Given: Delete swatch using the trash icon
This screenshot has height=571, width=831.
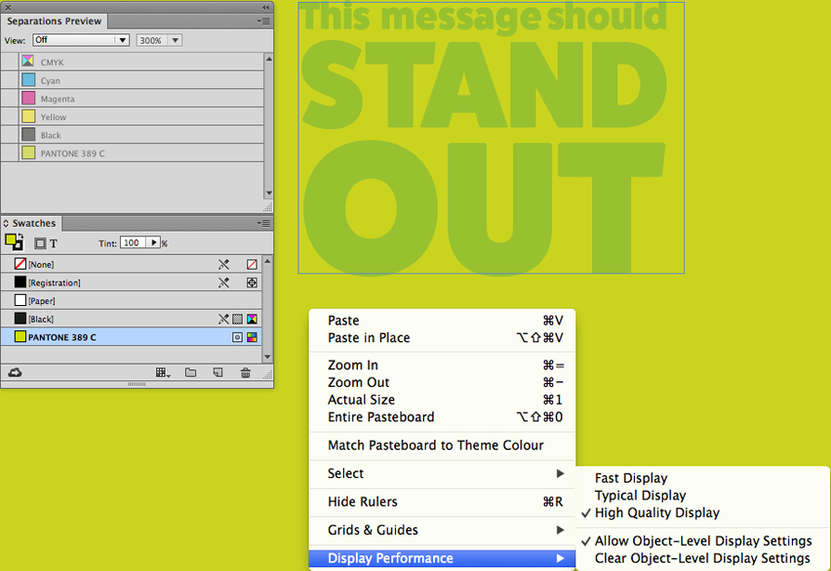Looking at the screenshot, I should pos(245,373).
